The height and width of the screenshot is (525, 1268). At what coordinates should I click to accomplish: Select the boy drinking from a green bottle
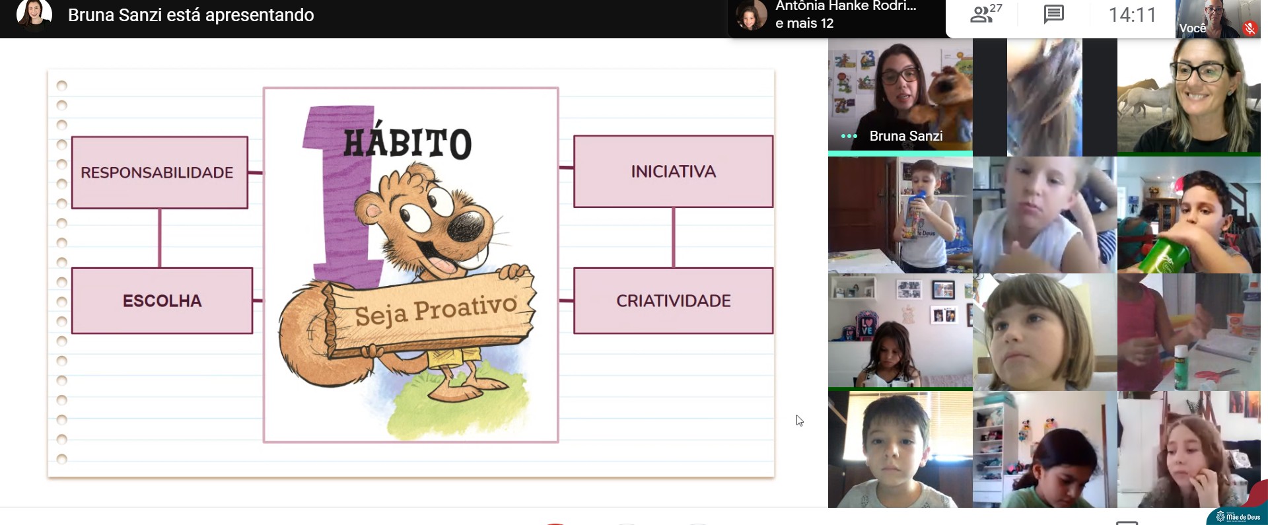click(x=1189, y=215)
